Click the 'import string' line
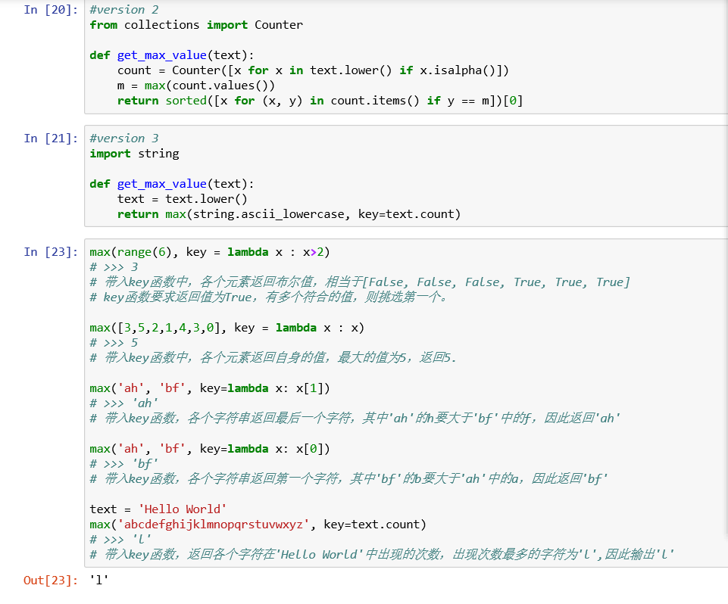The image size is (728, 604). click(134, 154)
